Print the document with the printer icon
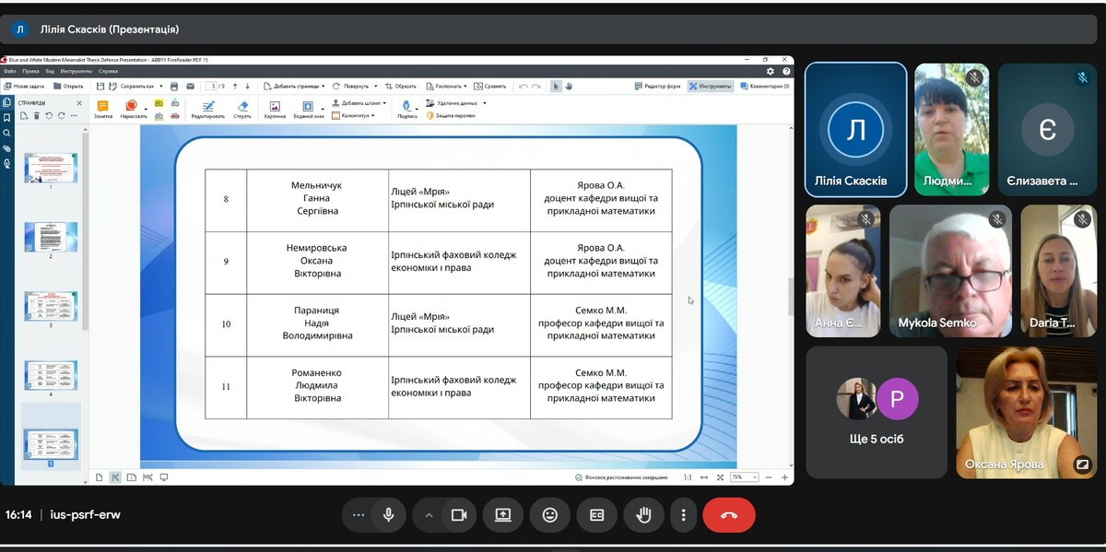This screenshot has height=552, width=1106. click(x=174, y=86)
